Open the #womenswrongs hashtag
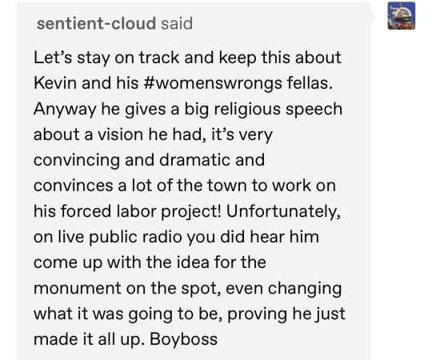Image resolution: width=432 pixels, height=360 pixels. click(213, 83)
